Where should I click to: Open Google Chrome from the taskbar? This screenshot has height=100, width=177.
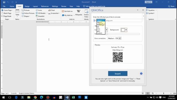tap(35, 97)
